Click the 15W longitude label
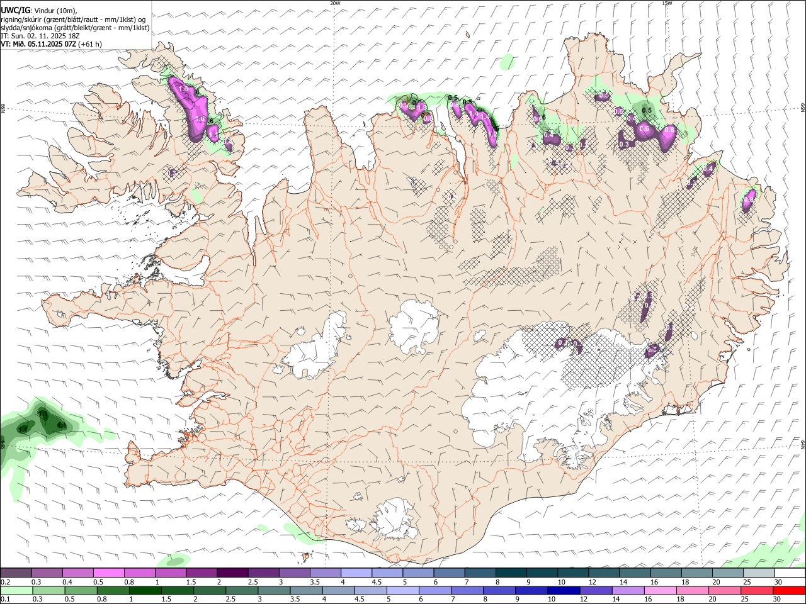Image resolution: width=806 pixels, height=604 pixels. 667,3
